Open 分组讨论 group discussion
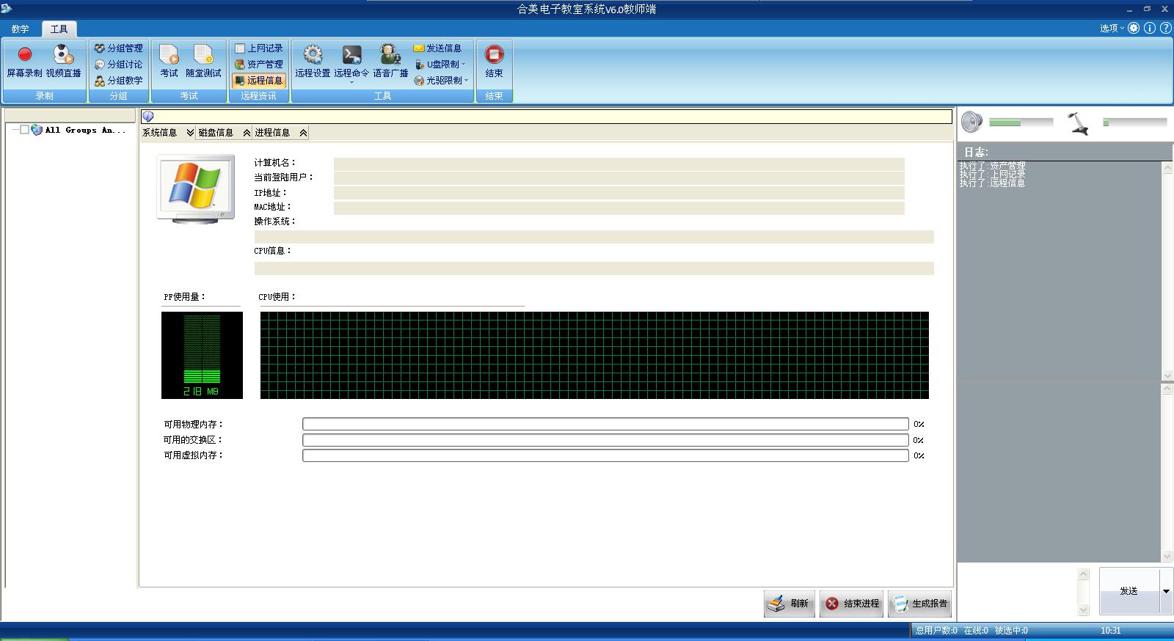The width and height of the screenshot is (1174, 641). (119, 65)
